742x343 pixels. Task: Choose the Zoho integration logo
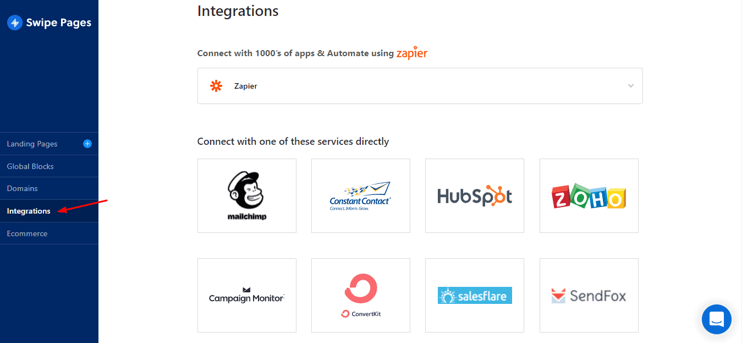pyautogui.click(x=589, y=196)
